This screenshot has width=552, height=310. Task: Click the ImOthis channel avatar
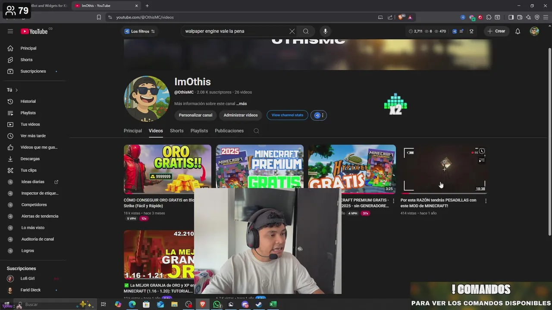click(147, 99)
